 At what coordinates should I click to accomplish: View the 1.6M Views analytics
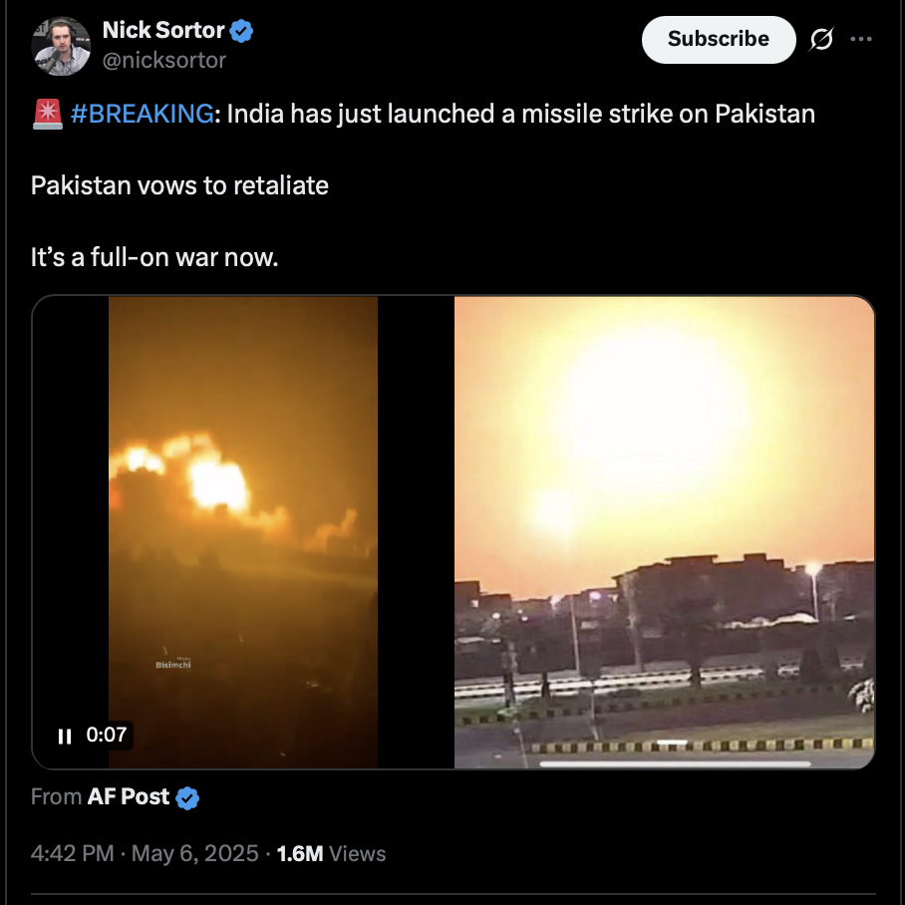[331, 853]
